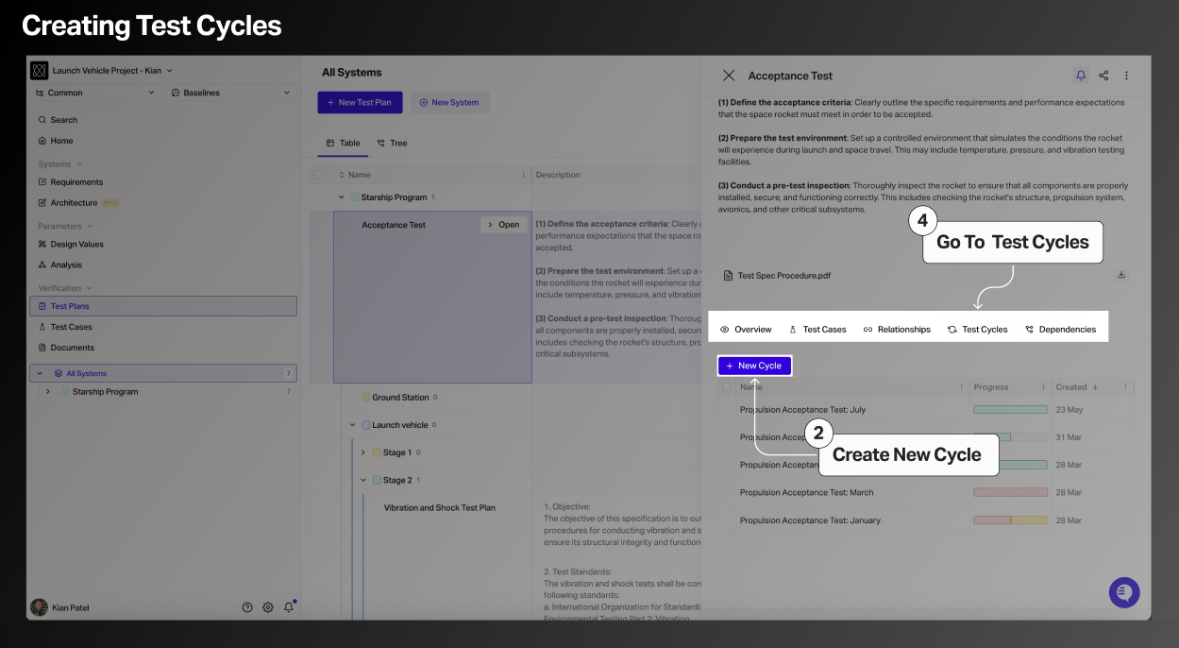This screenshot has height=648, width=1179.
Task: Sort the systems table by the Name column
Action: click(355, 175)
